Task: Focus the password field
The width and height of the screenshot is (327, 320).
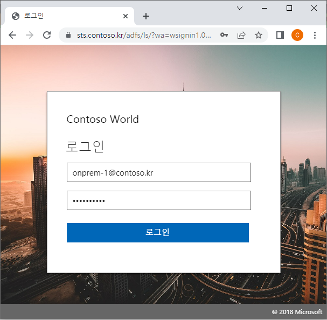Action: (x=159, y=200)
